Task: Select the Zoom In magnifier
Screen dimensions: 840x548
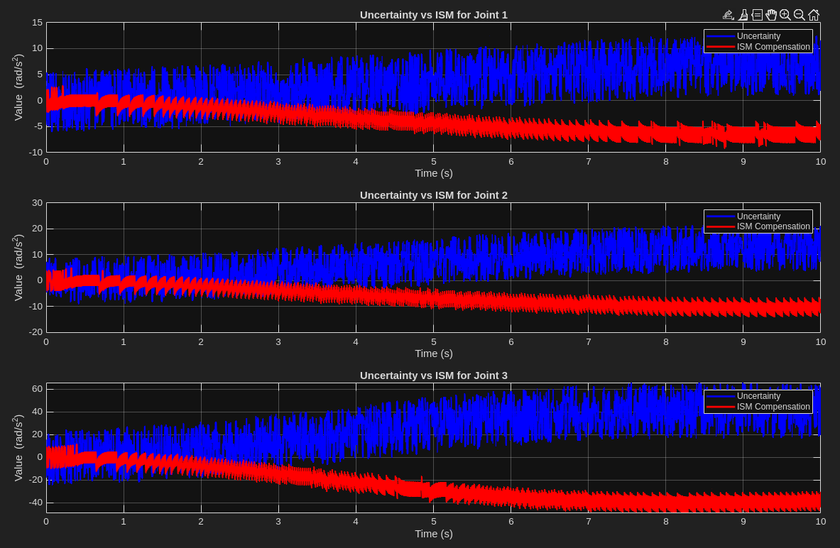Action: (x=785, y=15)
